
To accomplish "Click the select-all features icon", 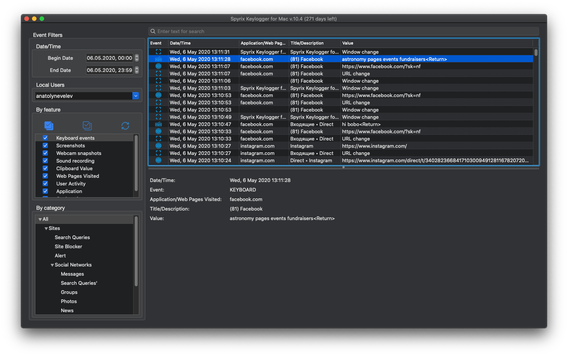I will pyautogui.click(x=49, y=126).
